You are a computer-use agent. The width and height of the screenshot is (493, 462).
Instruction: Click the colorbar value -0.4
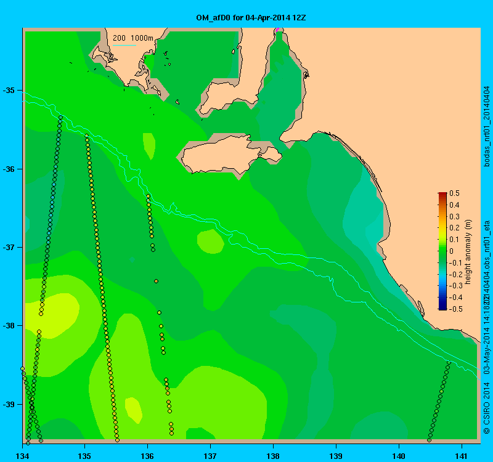(455, 298)
